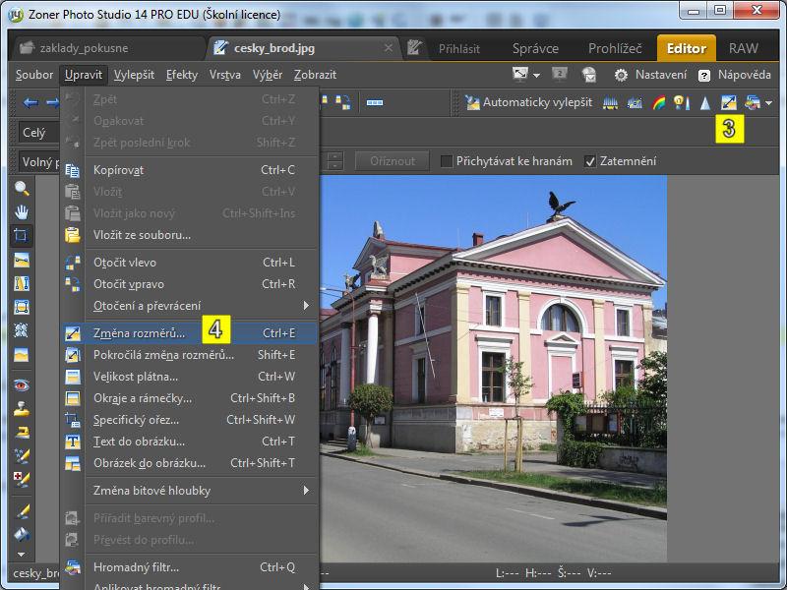This screenshot has width=787, height=590.
Task: Open exposure lightbulb tool
Action: coord(682,103)
